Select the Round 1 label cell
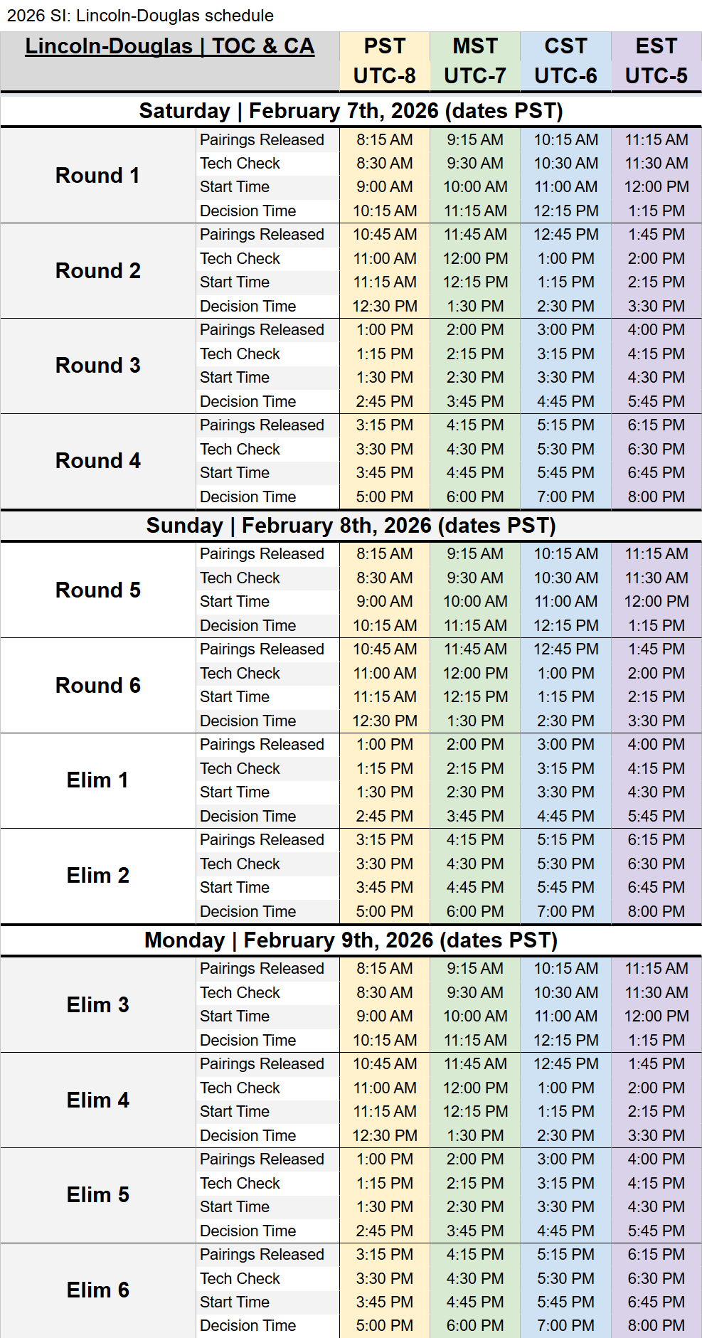 [x=98, y=176]
